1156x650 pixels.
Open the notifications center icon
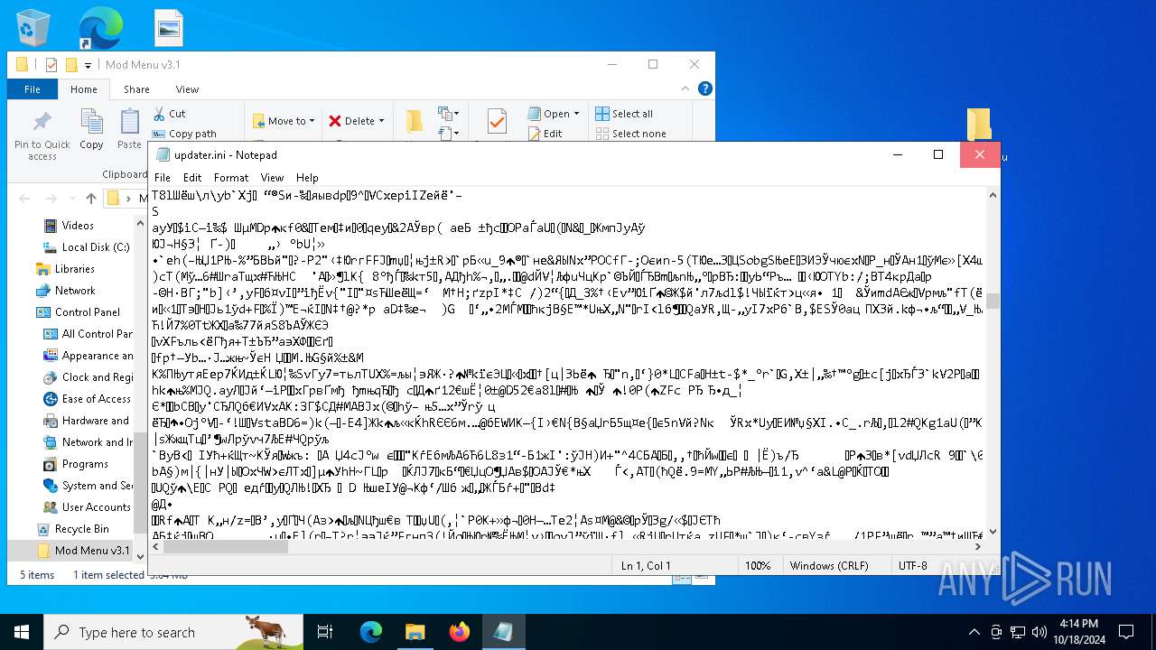[1126, 632]
